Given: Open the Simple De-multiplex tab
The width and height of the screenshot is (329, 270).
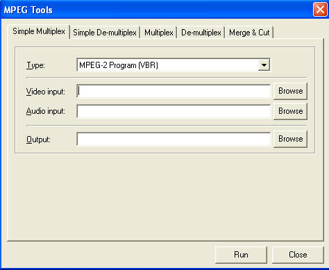Looking at the screenshot, I should [x=105, y=33].
